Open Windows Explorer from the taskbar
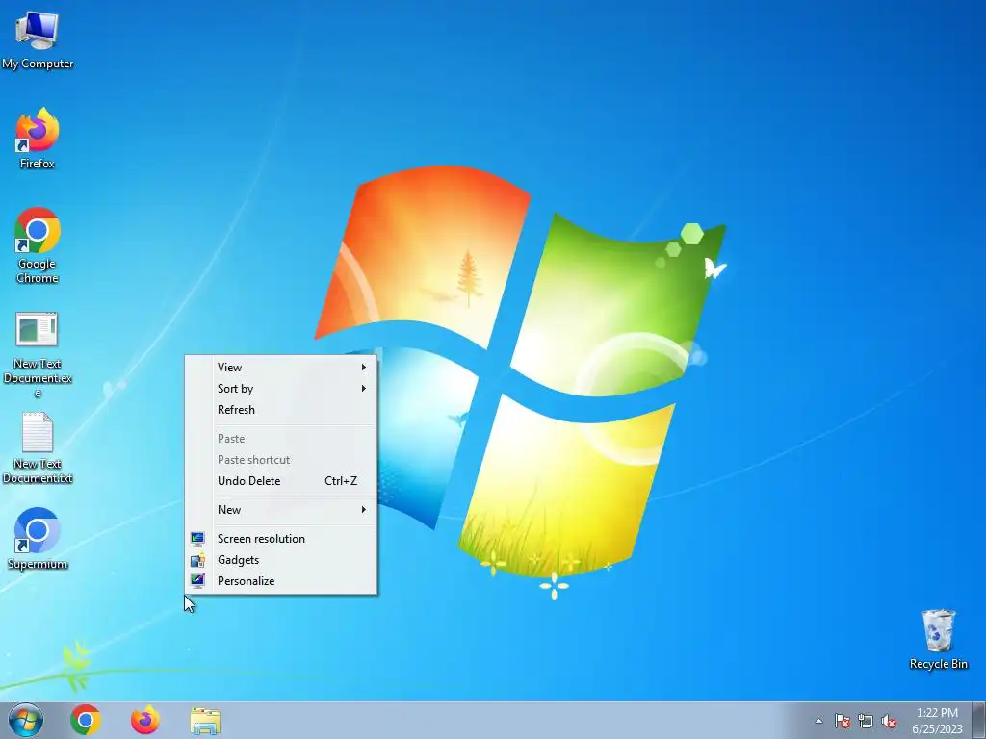The height and width of the screenshot is (739, 986). pos(205,721)
